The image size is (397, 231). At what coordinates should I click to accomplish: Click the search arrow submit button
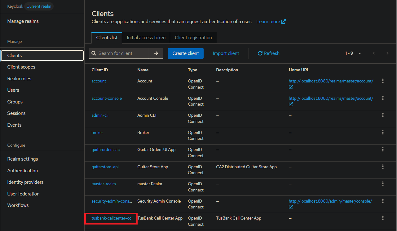pos(156,53)
